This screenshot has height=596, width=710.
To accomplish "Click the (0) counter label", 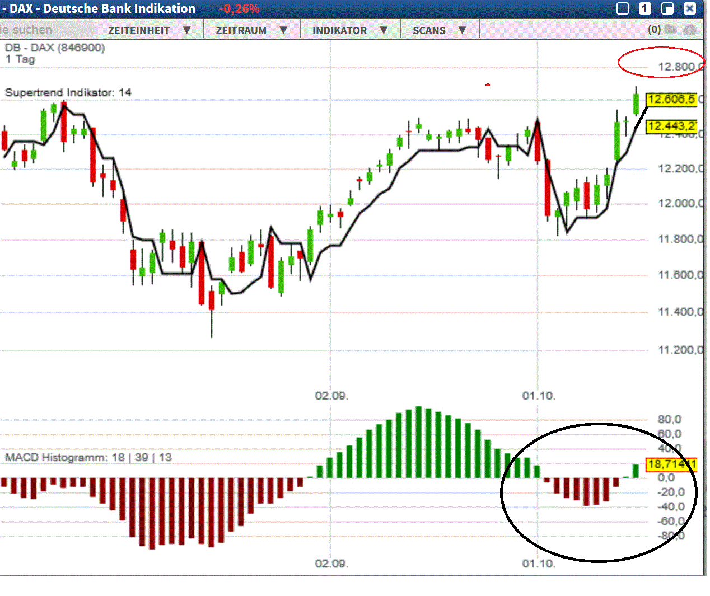I will tap(654, 29).
